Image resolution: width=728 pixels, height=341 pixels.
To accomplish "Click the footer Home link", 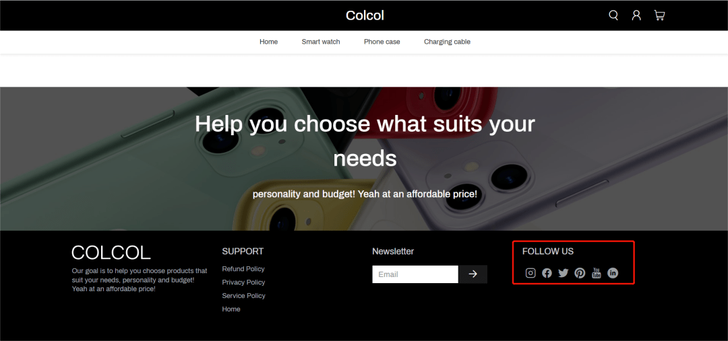I will pos(231,309).
